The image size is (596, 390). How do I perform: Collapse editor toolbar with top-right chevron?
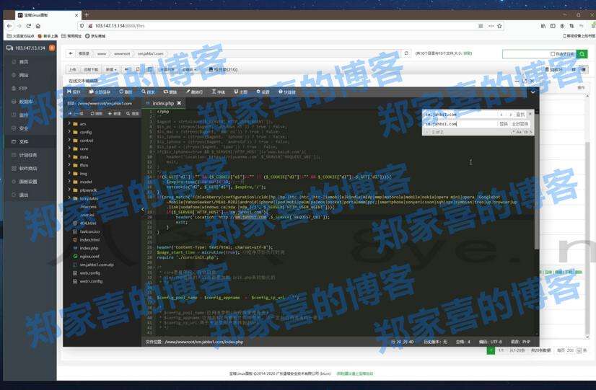[533, 92]
